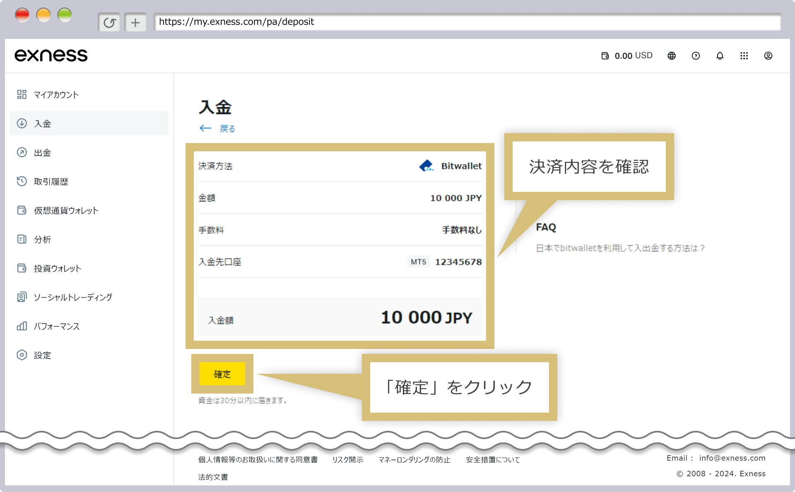Click the 入金 deposit arrow icon in sidebar
Viewport: 795px width, 492px height.
pos(22,123)
